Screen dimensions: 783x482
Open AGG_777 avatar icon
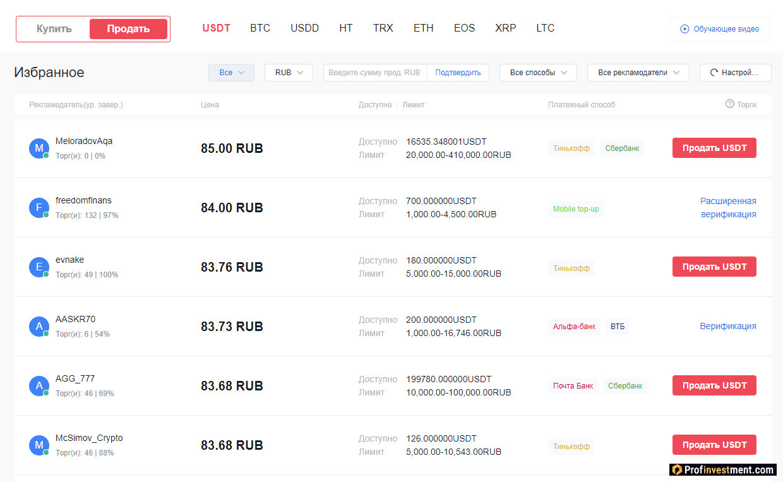point(39,386)
